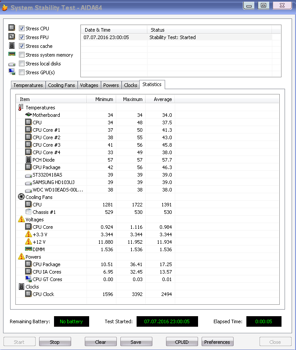This screenshot has height=350, width=296.
Task: Click the AIDA64 flame icon in title bar
Action: [5, 8]
